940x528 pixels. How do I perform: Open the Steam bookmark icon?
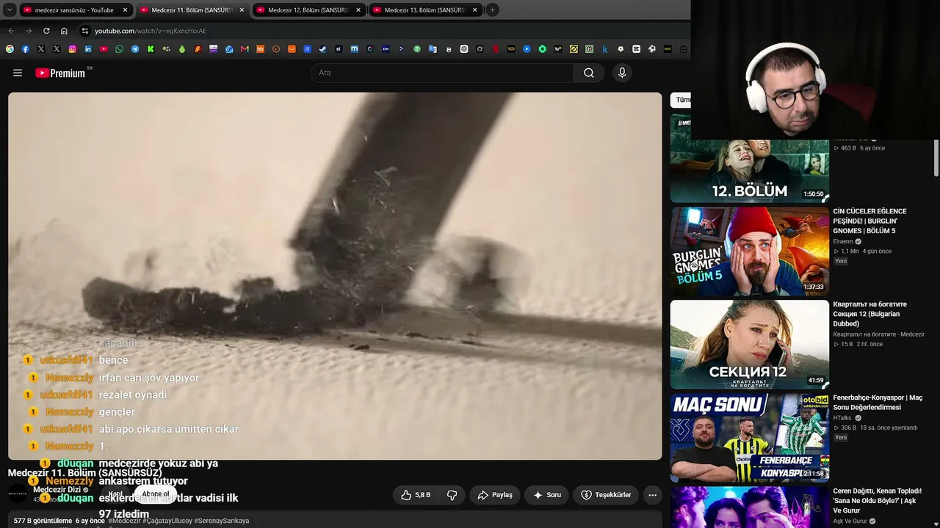[x=323, y=49]
